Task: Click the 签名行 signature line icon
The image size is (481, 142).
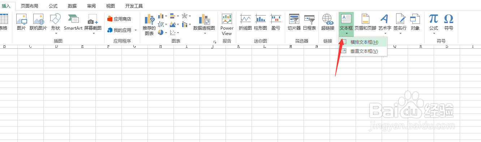Action: pyautogui.click(x=400, y=24)
